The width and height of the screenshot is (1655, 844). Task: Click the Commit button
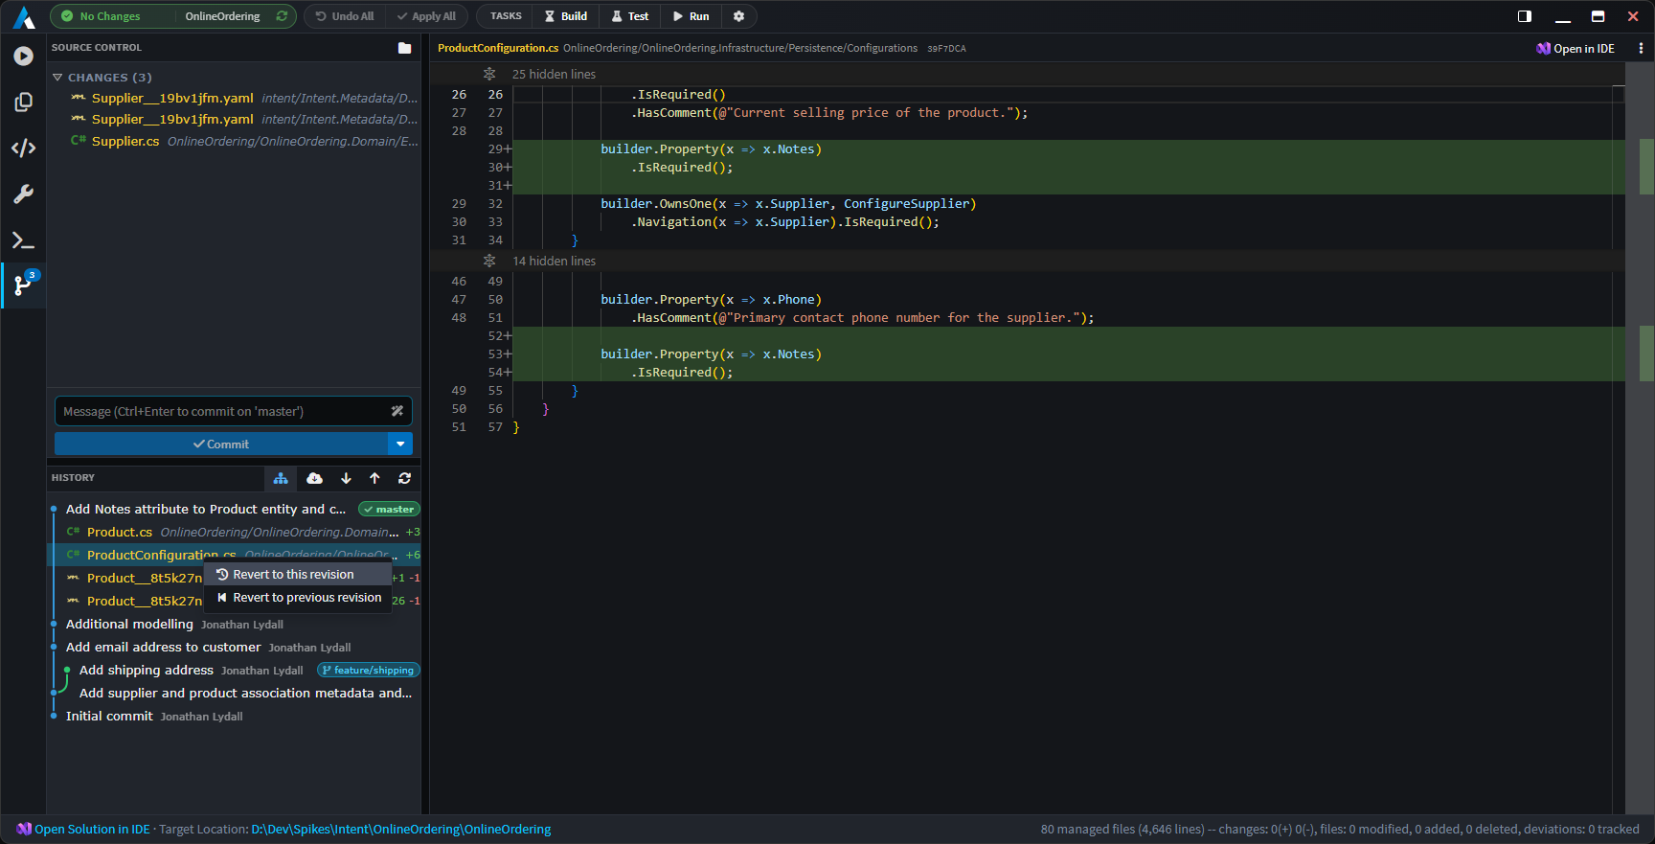[220, 444]
